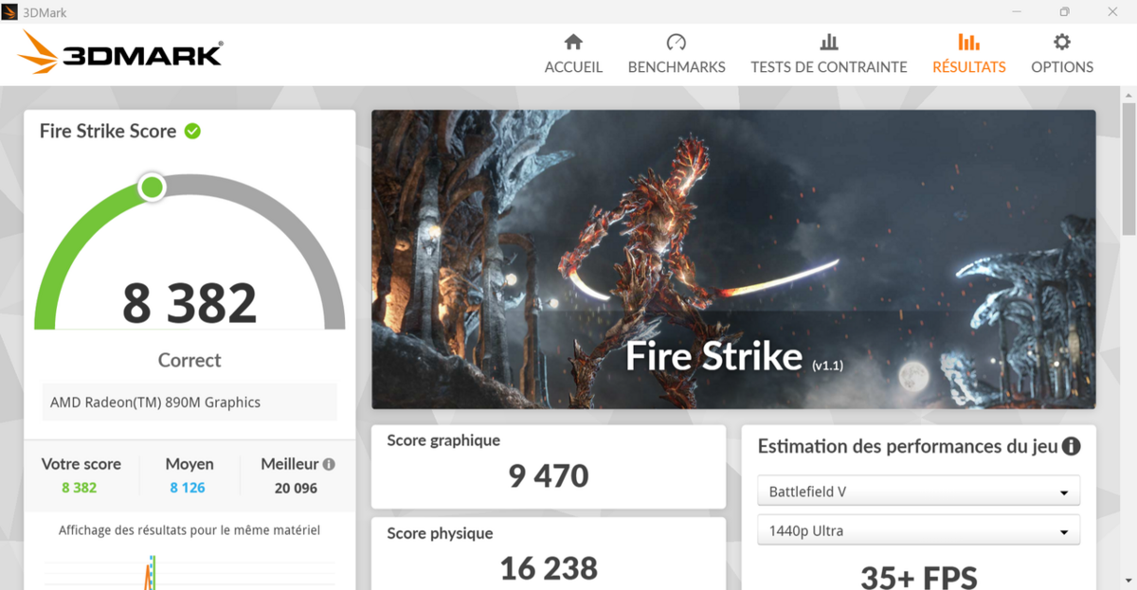This screenshot has width=1137, height=590.
Task: Click the Score graphique value 9 470
Action: [x=549, y=475]
